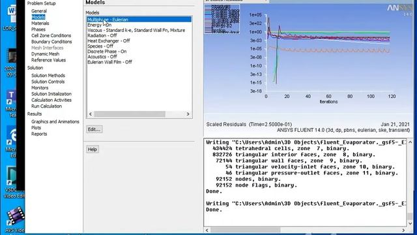The height and width of the screenshot is (235, 417).
Task: Select Heat Exchanger - Off entry
Action: click(x=109, y=40)
